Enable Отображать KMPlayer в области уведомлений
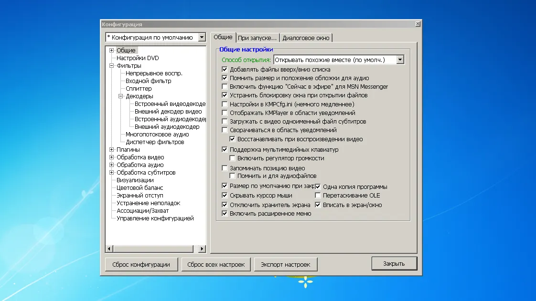This screenshot has width=536, height=301. pyautogui.click(x=225, y=113)
